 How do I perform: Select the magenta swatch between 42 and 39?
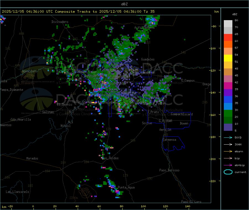pyautogui.click(x=228, y=86)
